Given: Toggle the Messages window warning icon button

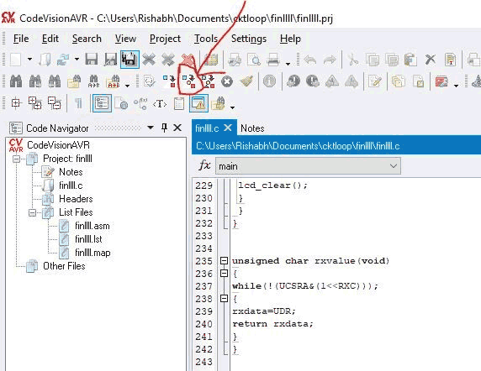Looking at the screenshot, I should coord(198,103).
